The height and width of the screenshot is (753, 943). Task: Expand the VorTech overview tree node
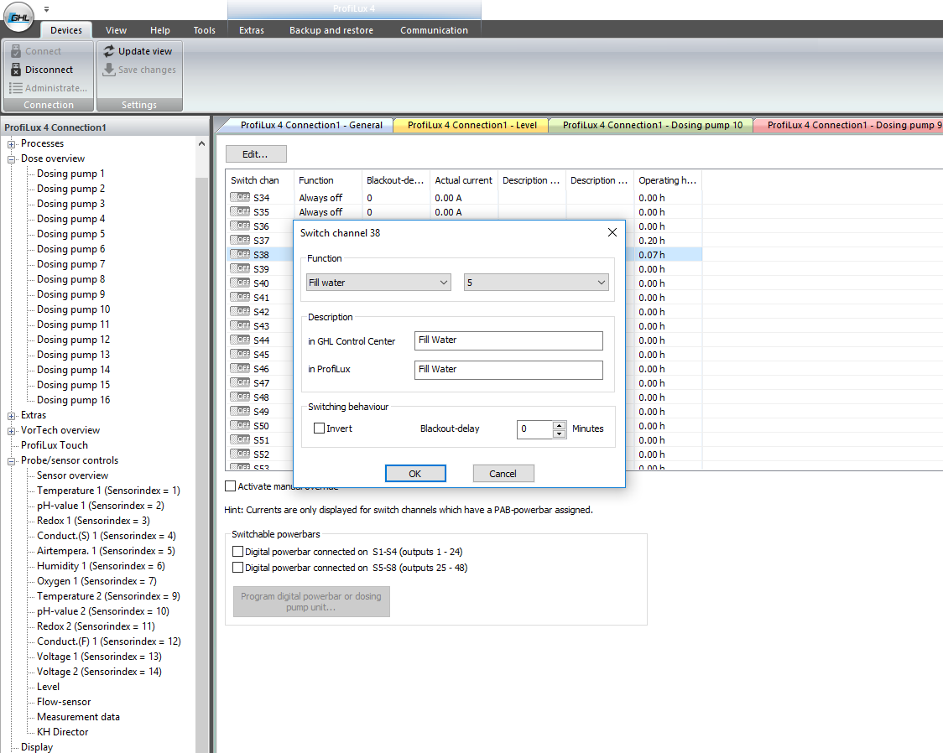tap(12, 431)
